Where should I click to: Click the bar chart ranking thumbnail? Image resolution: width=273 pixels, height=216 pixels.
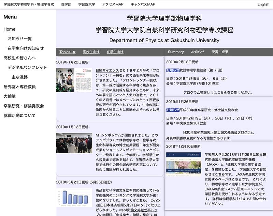click(x=74, y=198)
